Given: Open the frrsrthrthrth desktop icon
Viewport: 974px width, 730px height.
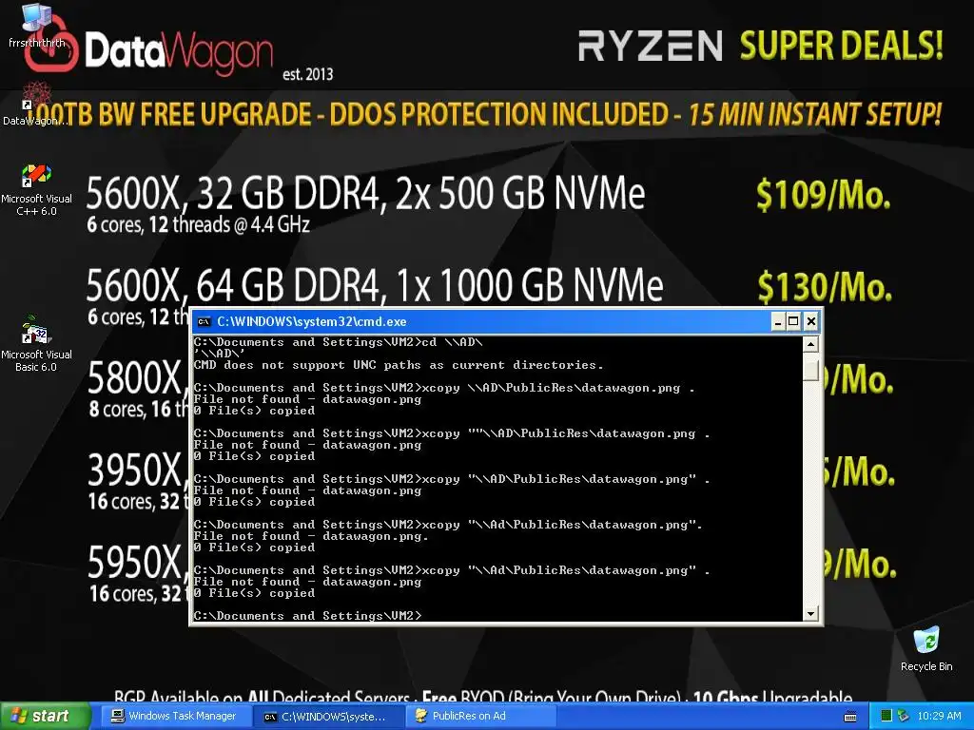Looking at the screenshot, I should [x=36, y=26].
